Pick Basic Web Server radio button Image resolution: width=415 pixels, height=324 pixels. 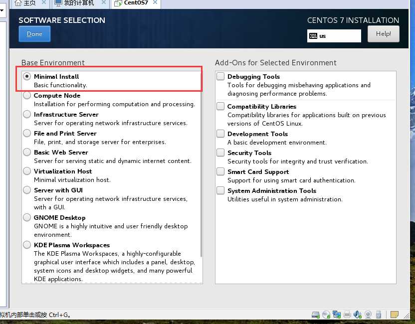(27, 152)
